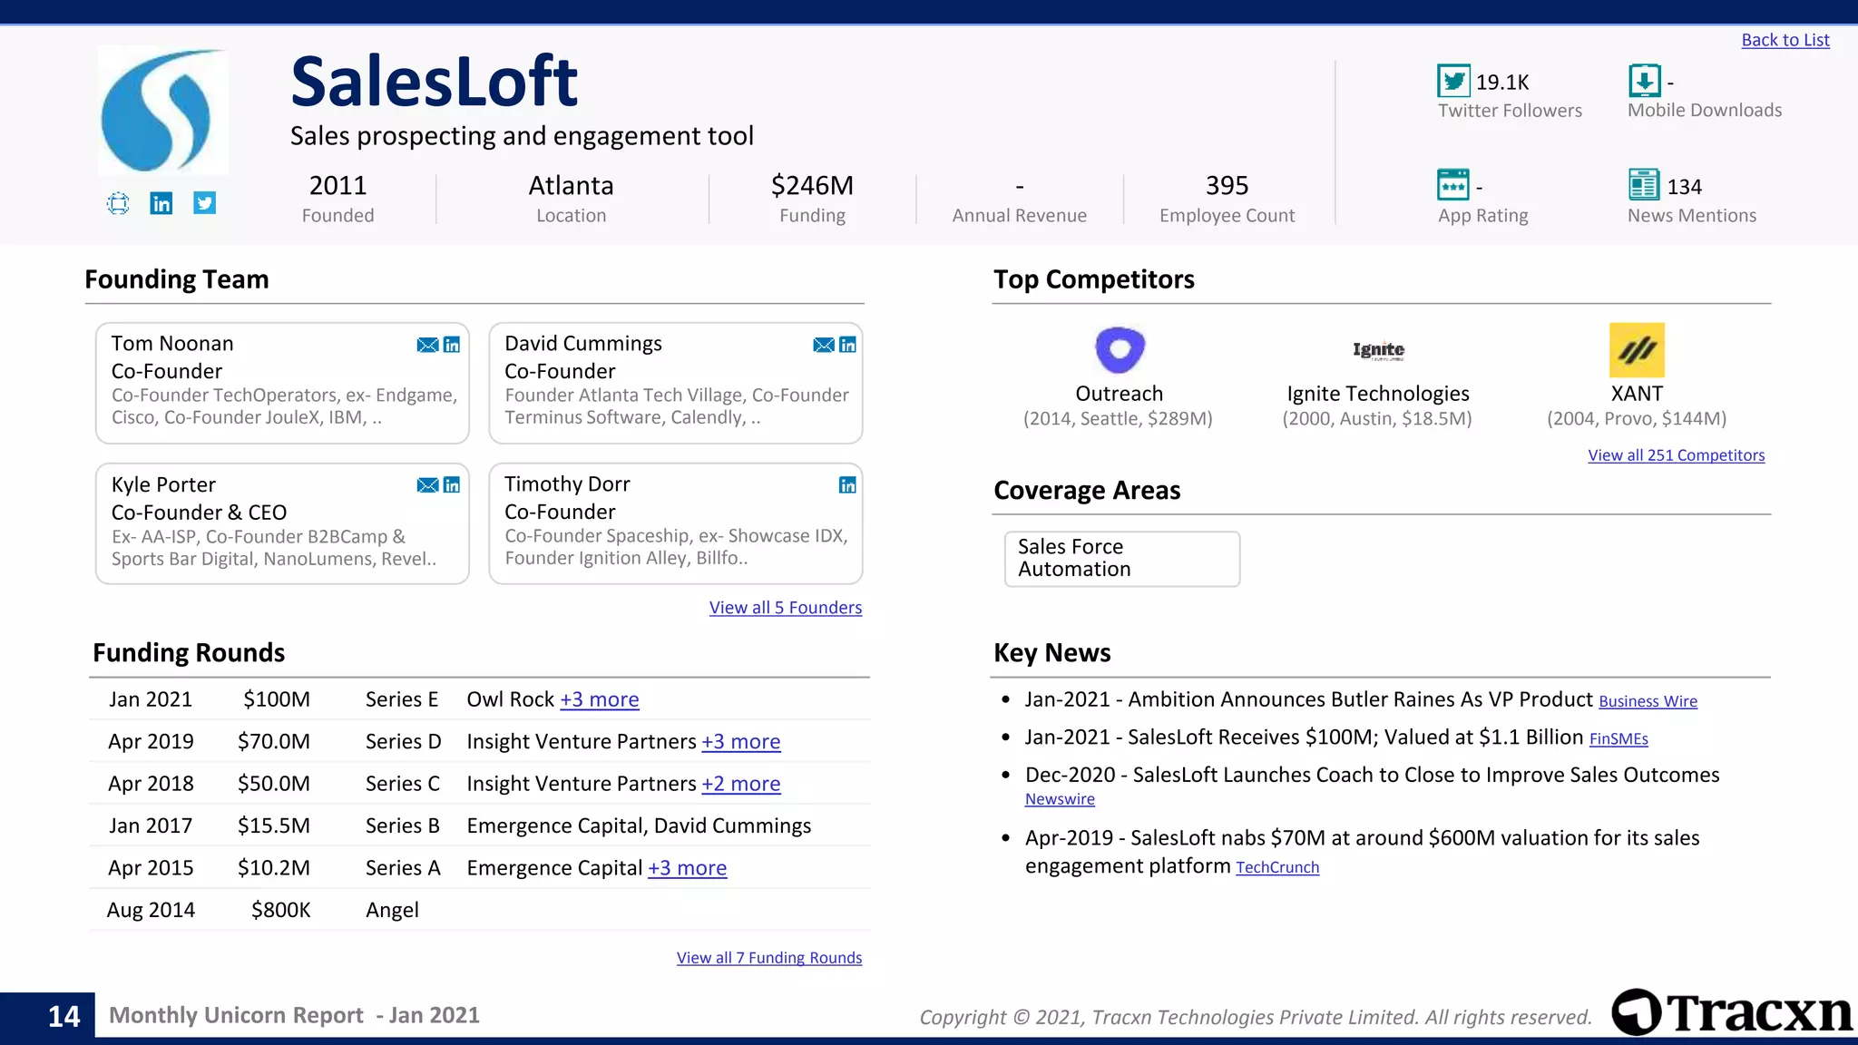Screen dimensions: 1858x1045
Task: Click the Twitter Followers bird icon
Action: click(x=1453, y=81)
